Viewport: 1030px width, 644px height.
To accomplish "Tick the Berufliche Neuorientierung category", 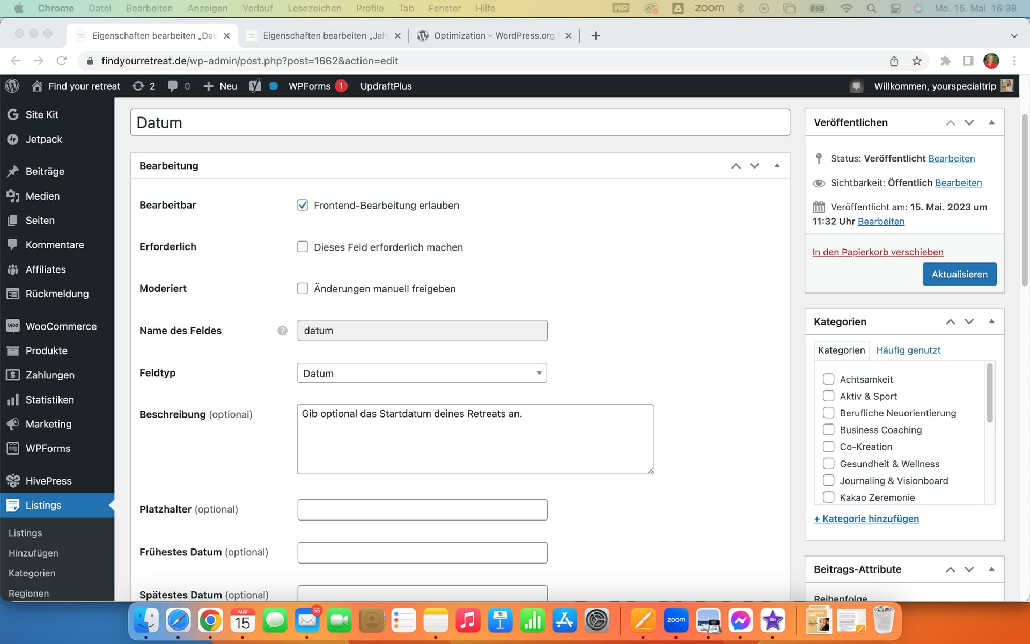I will tap(828, 413).
